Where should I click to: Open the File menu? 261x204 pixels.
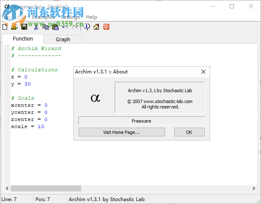point(8,17)
